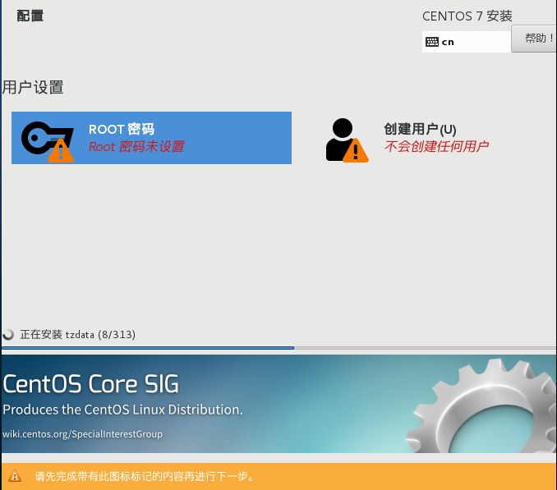Click the cn keyboard layout indicator
The width and height of the screenshot is (557, 490).
click(x=467, y=42)
